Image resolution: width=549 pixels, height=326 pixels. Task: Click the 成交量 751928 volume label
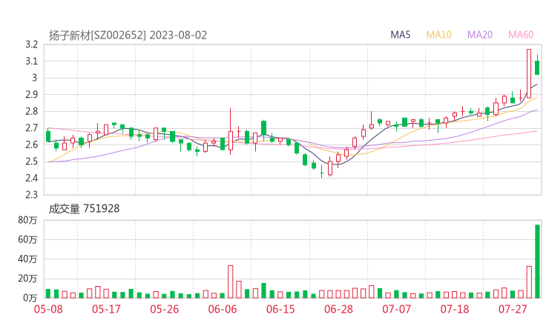click(84, 209)
